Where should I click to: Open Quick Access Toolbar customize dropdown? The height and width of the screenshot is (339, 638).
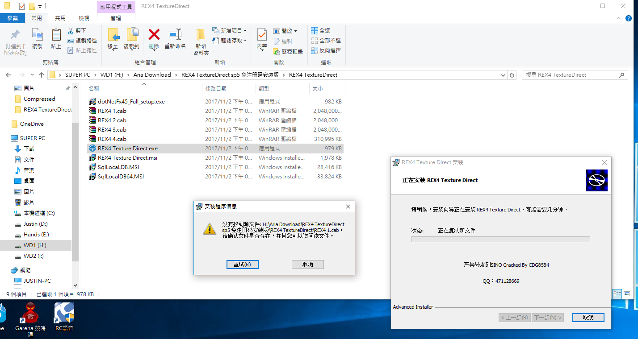tap(40, 7)
